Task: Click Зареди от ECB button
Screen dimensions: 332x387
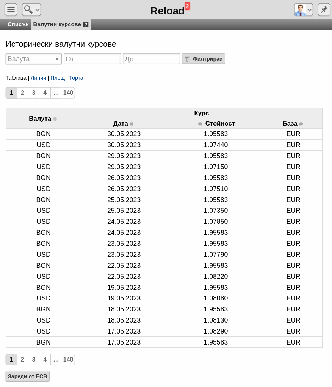Action: point(27,376)
